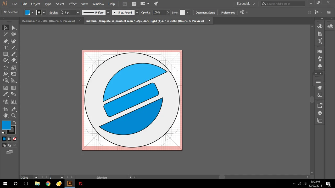Viewport: 335px width, 188px height.
Task: Expand the Opacity value arrow
Action: [168, 12]
